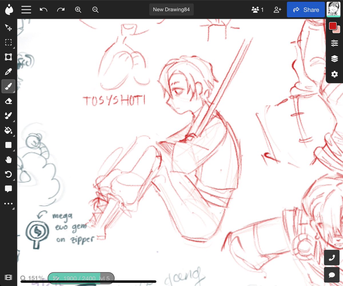Redo the undone stroke

point(61,9)
